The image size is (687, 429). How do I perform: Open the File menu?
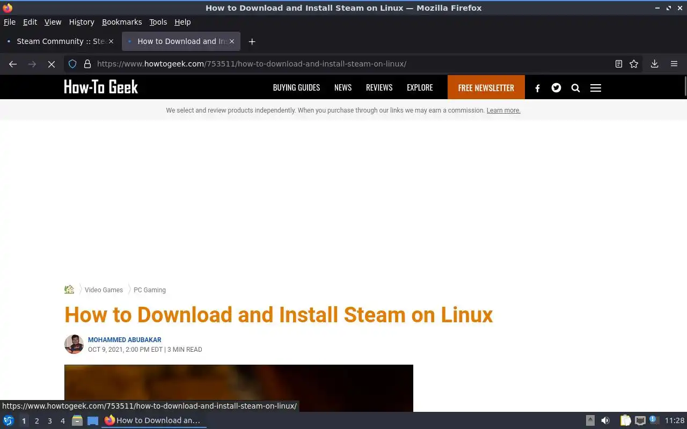coord(10,22)
